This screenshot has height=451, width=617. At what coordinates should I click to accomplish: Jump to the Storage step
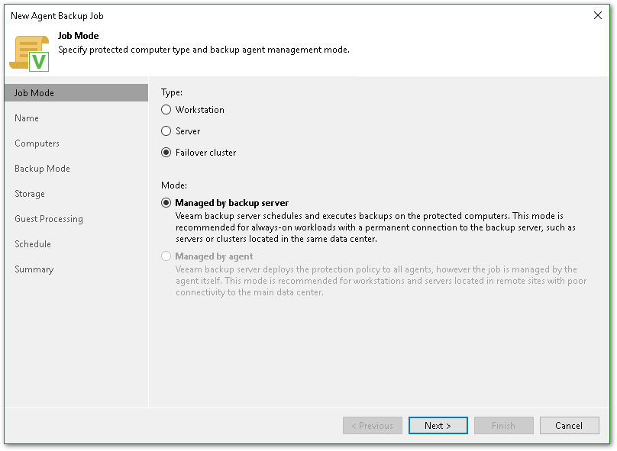pos(30,194)
